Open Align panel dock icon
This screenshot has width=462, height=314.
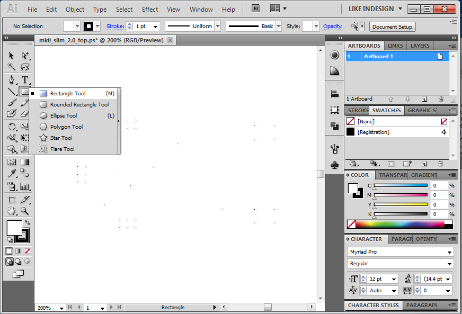pos(334,94)
